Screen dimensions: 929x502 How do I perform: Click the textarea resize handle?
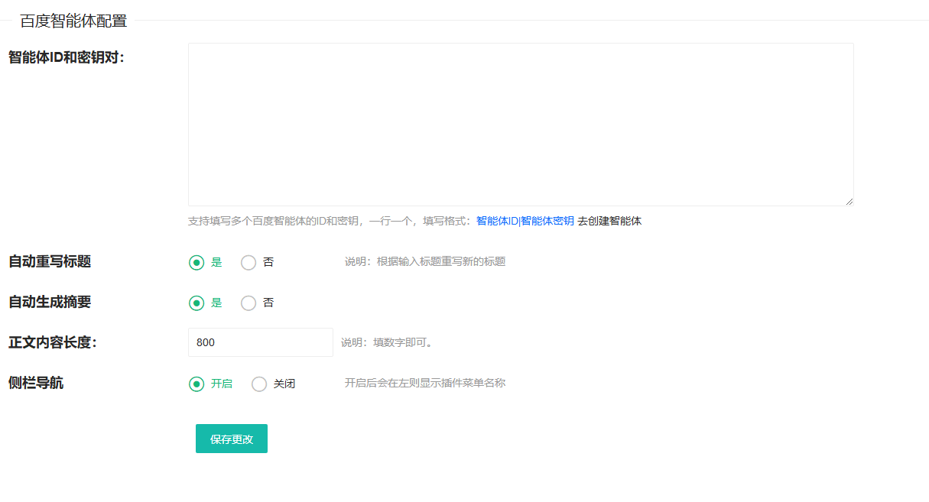click(849, 201)
